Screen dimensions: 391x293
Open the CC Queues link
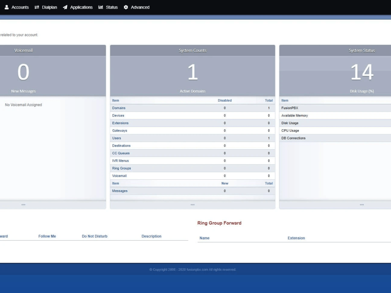[x=121, y=153]
